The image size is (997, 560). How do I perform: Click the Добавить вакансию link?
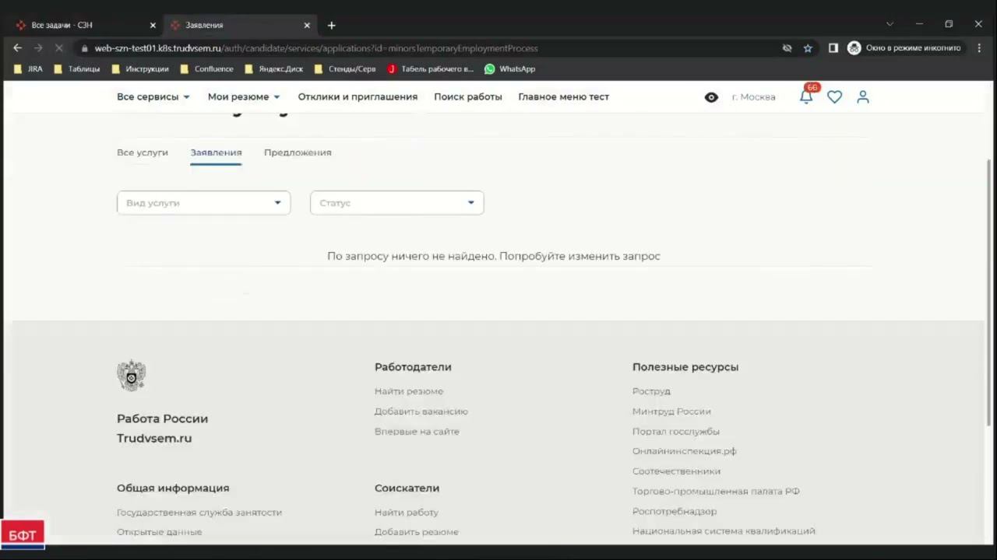coord(421,411)
